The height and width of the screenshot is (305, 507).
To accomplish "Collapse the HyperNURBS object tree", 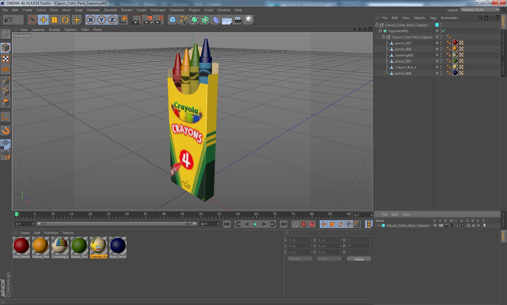I will tap(380, 31).
